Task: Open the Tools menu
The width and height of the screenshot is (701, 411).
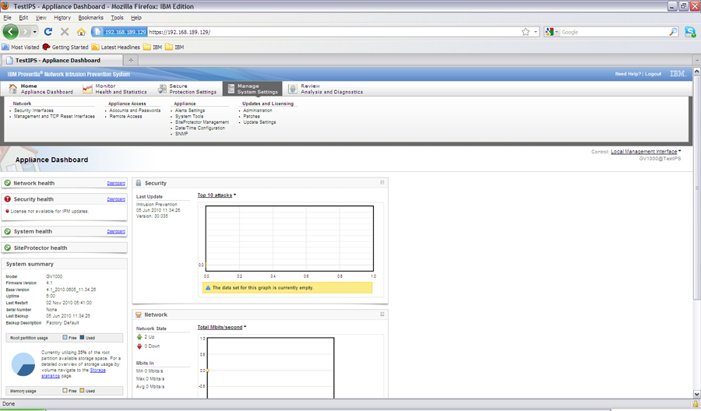Action: (117, 17)
